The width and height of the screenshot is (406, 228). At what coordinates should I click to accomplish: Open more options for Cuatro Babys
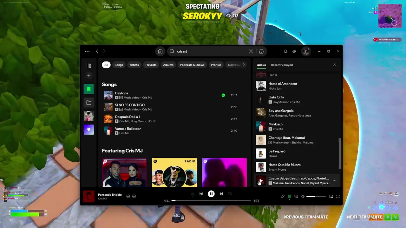[334, 180]
